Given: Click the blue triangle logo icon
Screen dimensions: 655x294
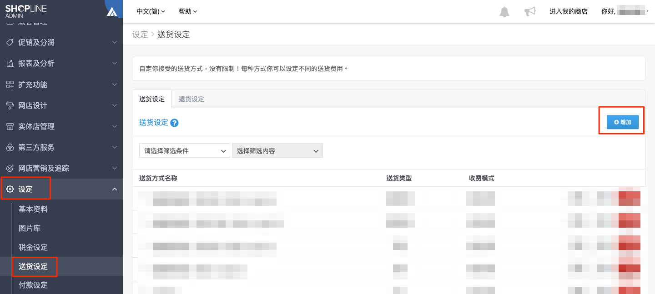Looking at the screenshot, I should pos(112,12).
